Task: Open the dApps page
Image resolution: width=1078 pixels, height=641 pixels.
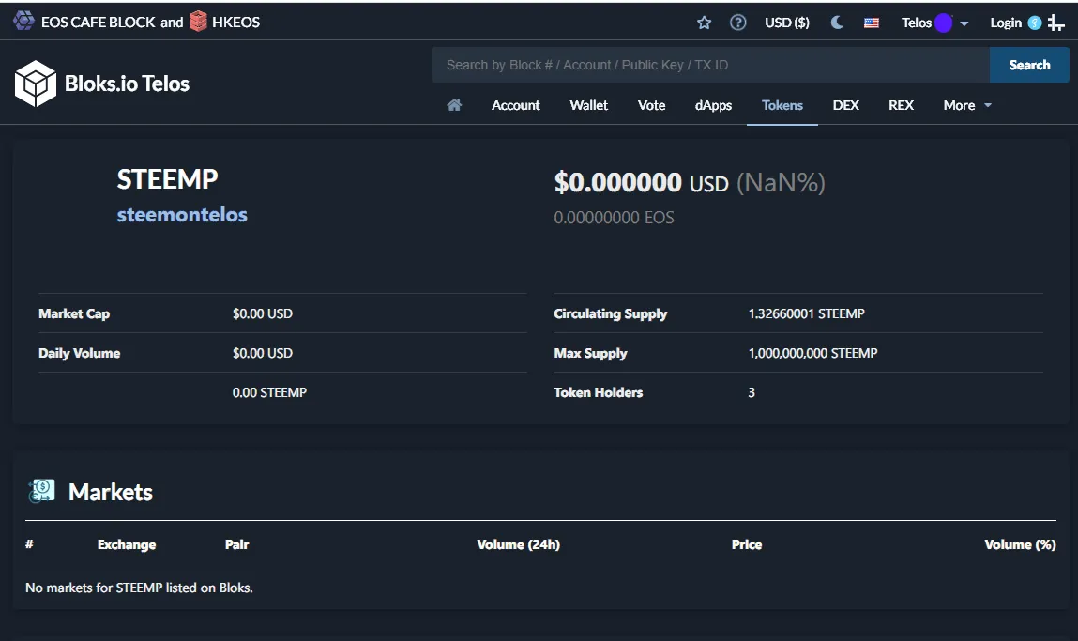Action: point(713,105)
